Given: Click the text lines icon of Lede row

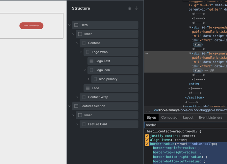Looking at the screenshot, I should (x=88, y=88).
